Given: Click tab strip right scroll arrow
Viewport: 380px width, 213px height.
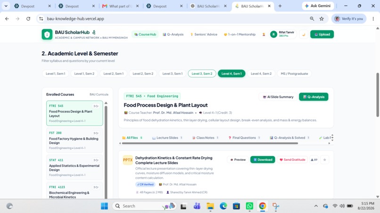Looking at the screenshot, I should click(329, 143).
